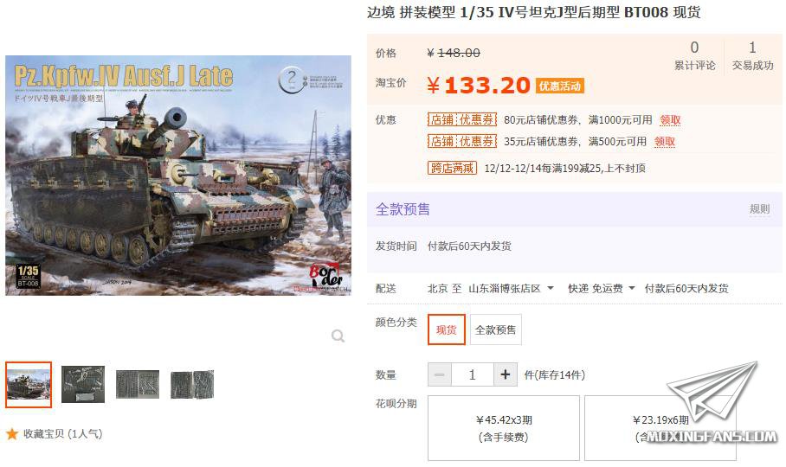
Task: Select the second sprue thumbnail
Action: pos(83,385)
